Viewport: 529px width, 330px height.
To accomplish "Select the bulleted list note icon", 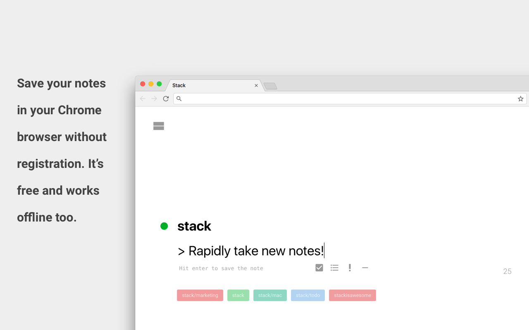I will (x=334, y=268).
